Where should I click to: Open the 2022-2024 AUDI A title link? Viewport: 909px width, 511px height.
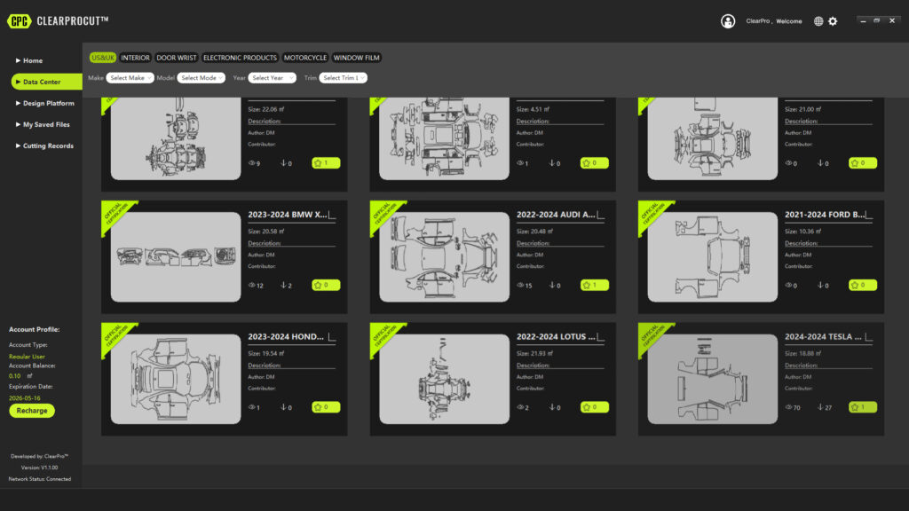click(556, 215)
